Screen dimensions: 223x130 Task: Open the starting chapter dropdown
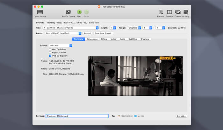pyautogui.click(x=147, y=28)
